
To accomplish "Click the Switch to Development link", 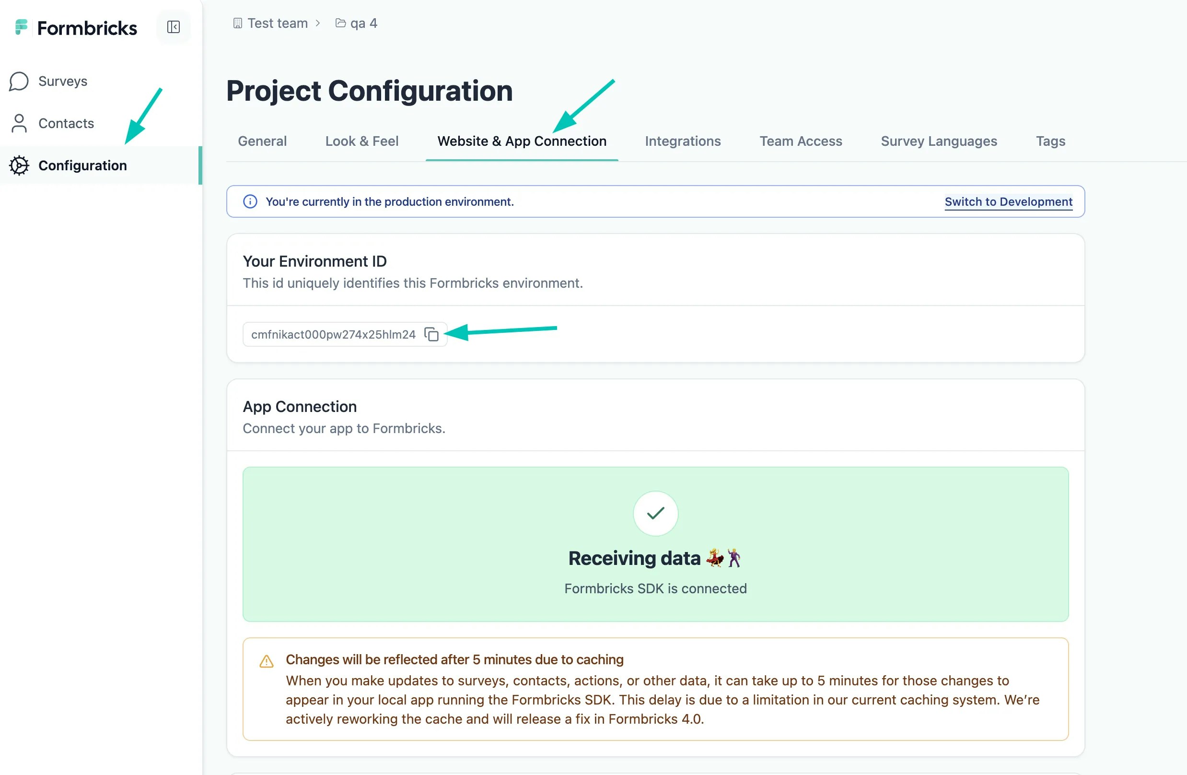I will pyautogui.click(x=1008, y=201).
